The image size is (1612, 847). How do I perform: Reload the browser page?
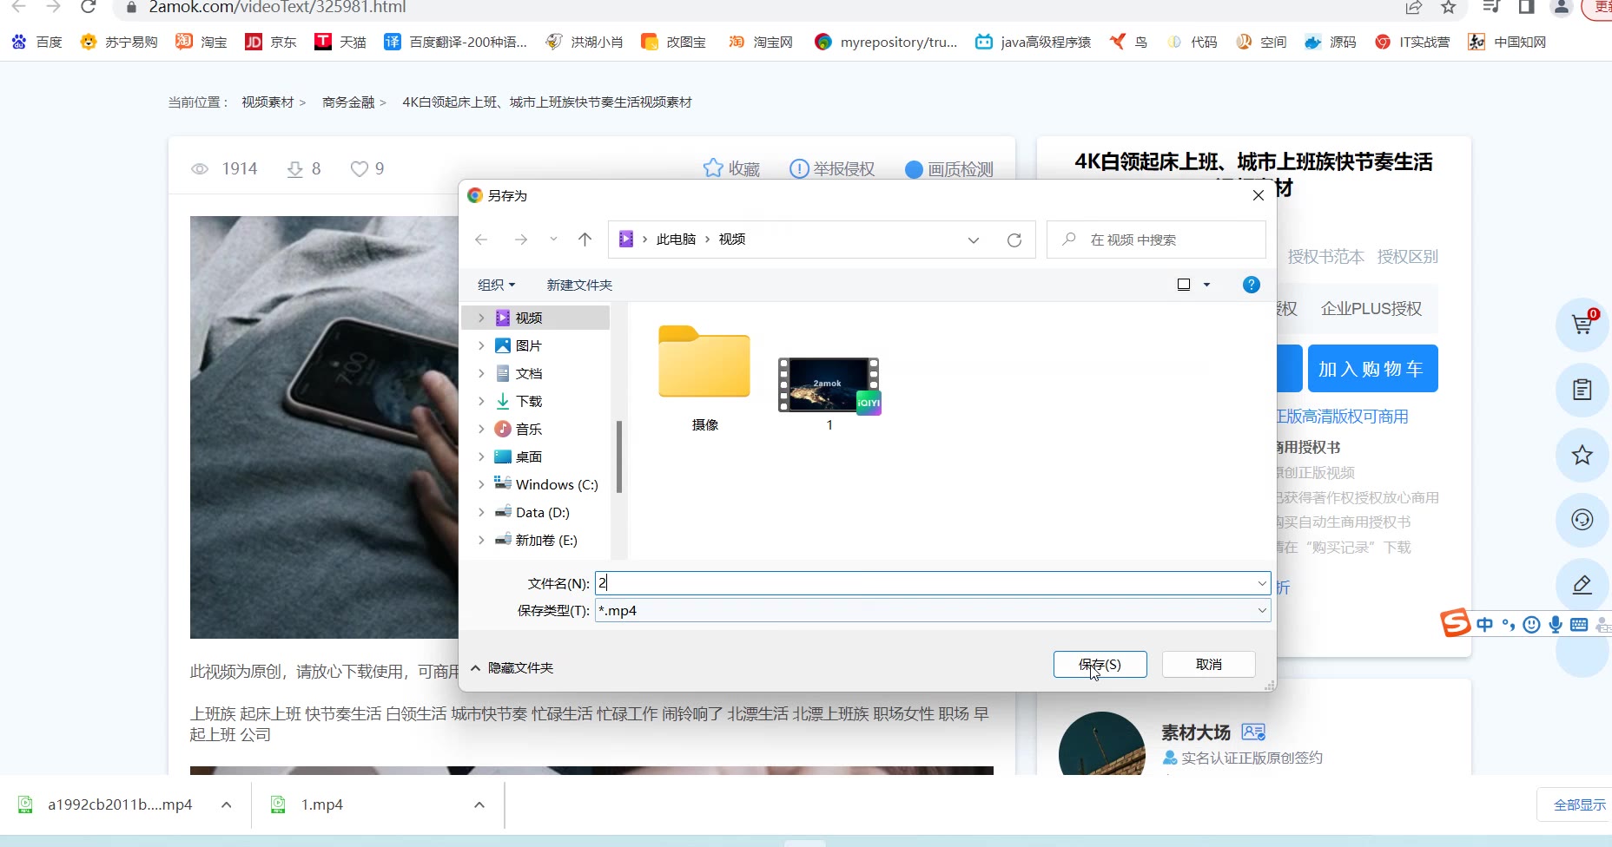click(x=88, y=8)
